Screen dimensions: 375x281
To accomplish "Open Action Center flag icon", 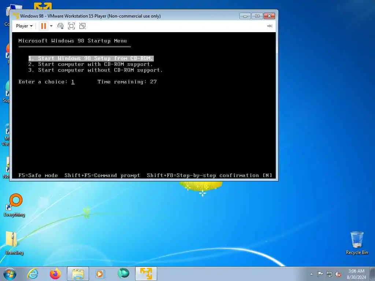I will pos(320,274).
